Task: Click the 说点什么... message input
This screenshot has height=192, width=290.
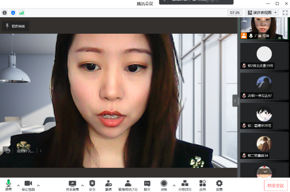Action: (x=25, y=151)
